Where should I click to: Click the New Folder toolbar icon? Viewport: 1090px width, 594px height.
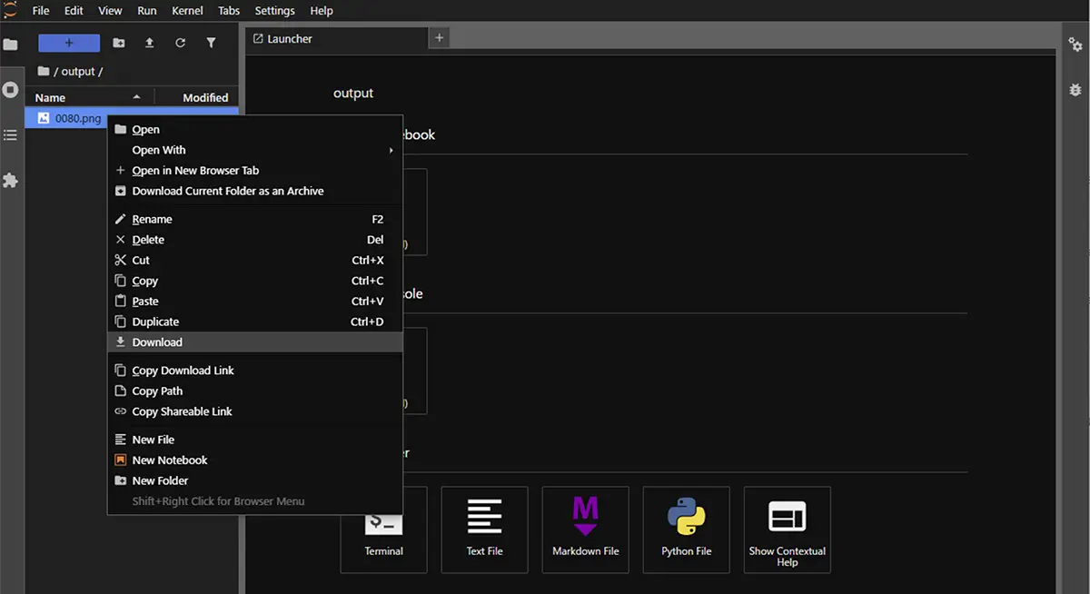[x=119, y=43]
